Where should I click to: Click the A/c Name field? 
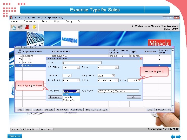point(118,91)
